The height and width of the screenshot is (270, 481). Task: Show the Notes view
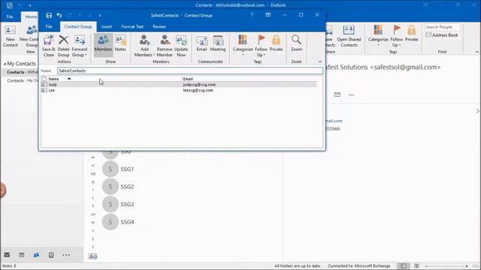click(x=120, y=43)
